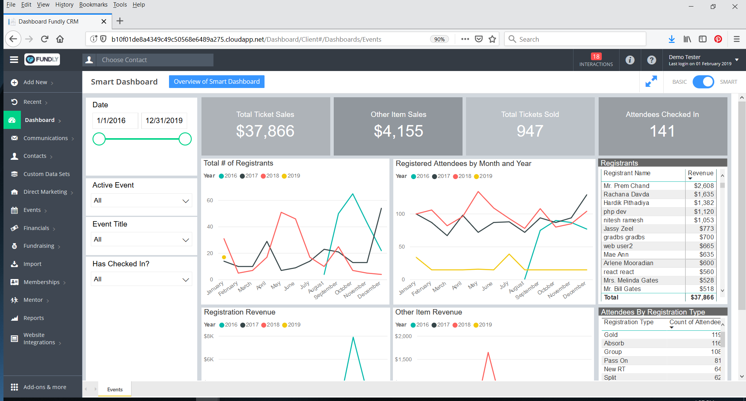The image size is (746, 401).
Task: Click the help question mark icon
Action: pyautogui.click(x=652, y=60)
